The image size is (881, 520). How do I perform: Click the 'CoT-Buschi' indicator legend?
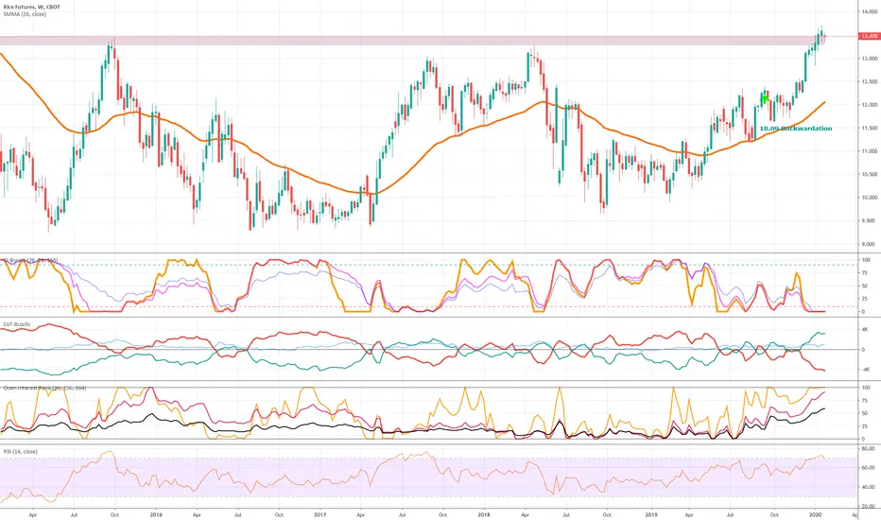(17, 325)
